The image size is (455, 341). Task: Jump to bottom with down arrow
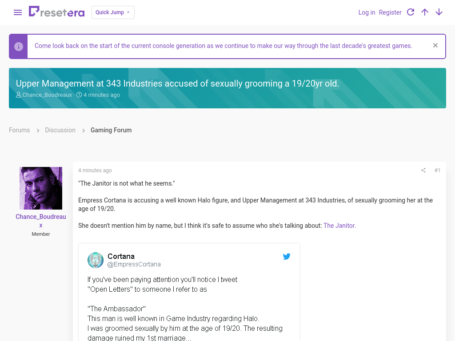point(439,12)
